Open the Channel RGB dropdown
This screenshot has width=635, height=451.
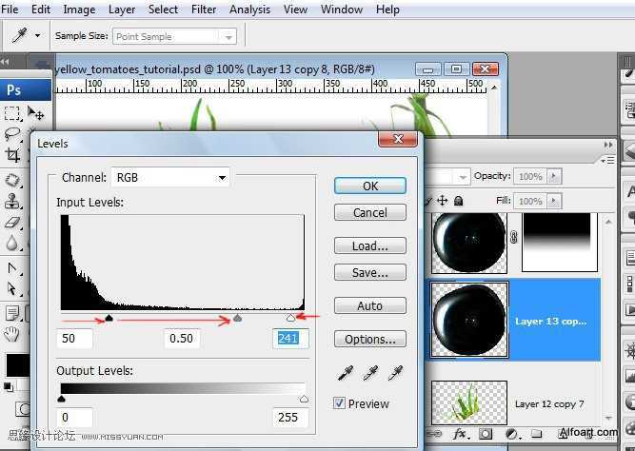pyautogui.click(x=170, y=178)
